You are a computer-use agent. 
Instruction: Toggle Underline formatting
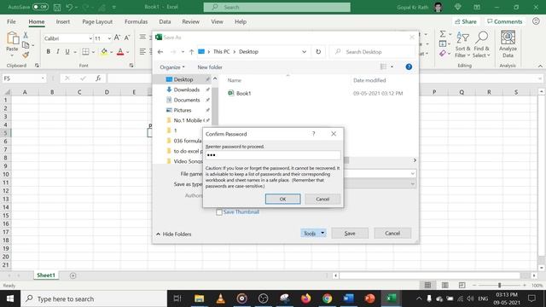(67, 52)
